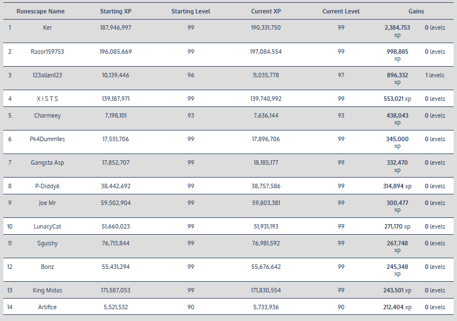Sort table by Gains column header

tap(416, 11)
